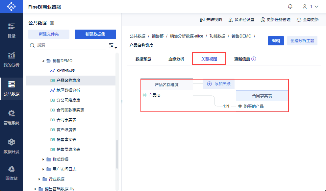Select 销售事实表 in the tree
The image size is (326, 191).
[x=70, y=140]
